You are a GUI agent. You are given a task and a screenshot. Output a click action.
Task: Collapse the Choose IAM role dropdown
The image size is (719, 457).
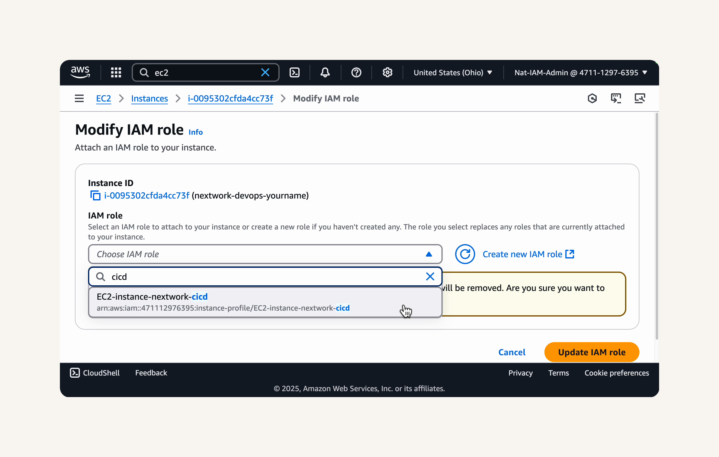point(265,254)
